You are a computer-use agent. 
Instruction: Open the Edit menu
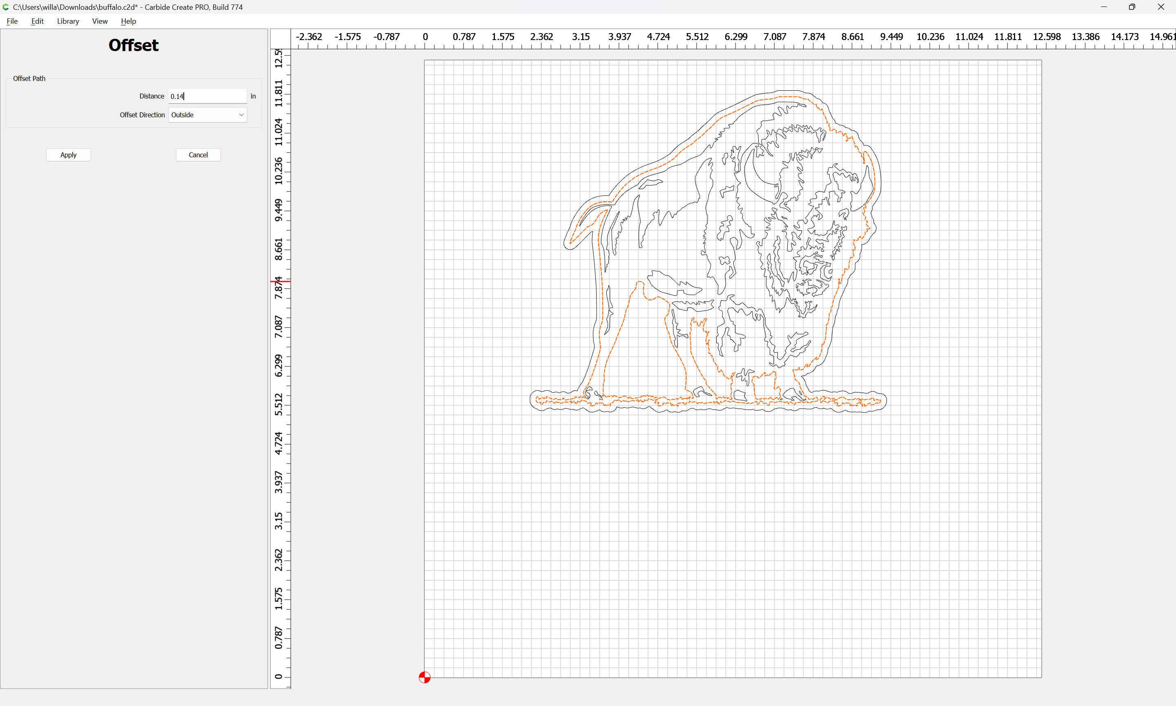tap(37, 21)
